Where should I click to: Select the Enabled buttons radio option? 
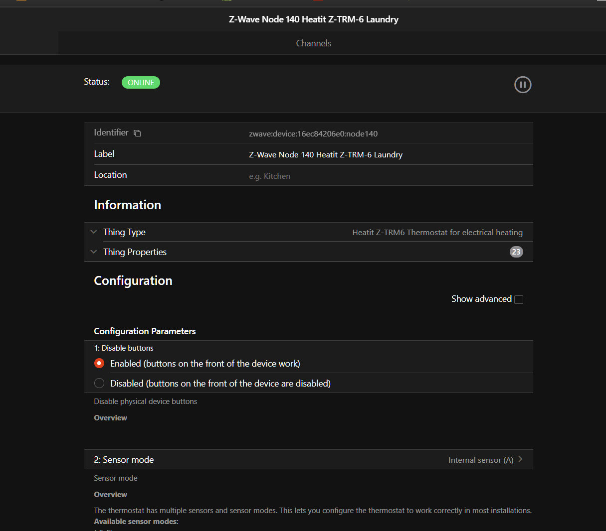99,364
